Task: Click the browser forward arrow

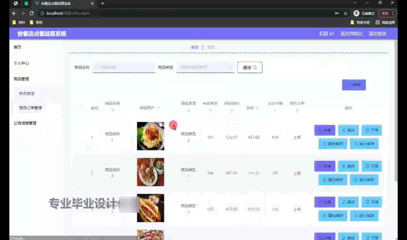Action: pyautogui.click(x=23, y=13)
